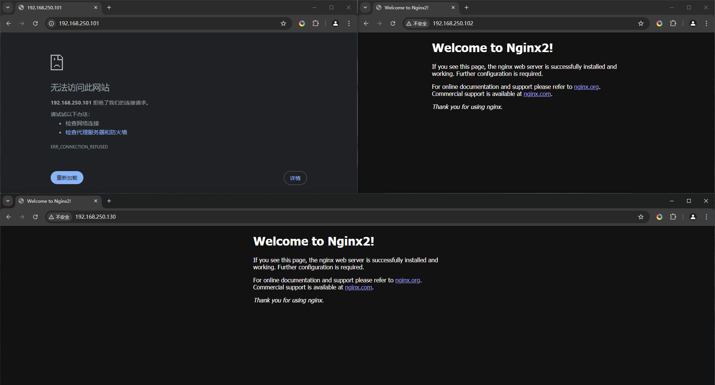Image resolution: width=715 pixels, height=385 pixels.
Task: Expand tab list chevron in bottom browser window
Action: 8,201
